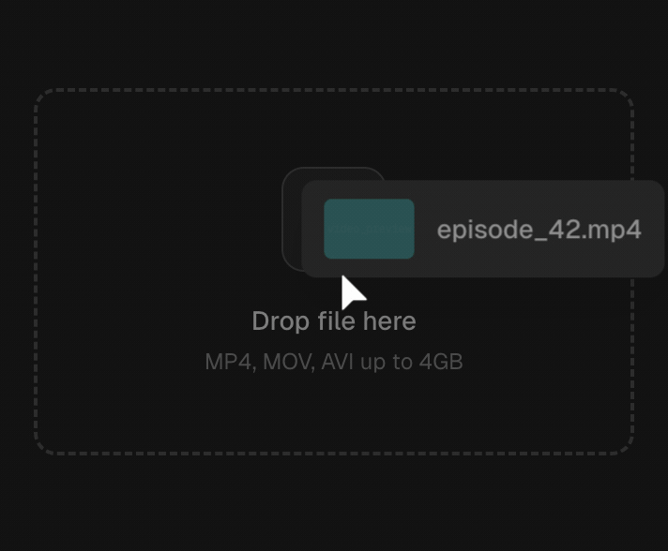Click the word "here" in the drop prompt
Screen dimensions: 668x551
[x=389, y=320]
